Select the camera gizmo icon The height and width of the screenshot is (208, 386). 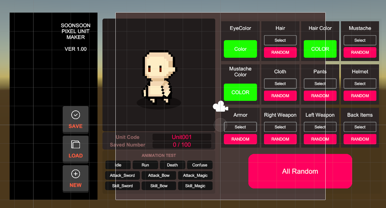(220, 106)
